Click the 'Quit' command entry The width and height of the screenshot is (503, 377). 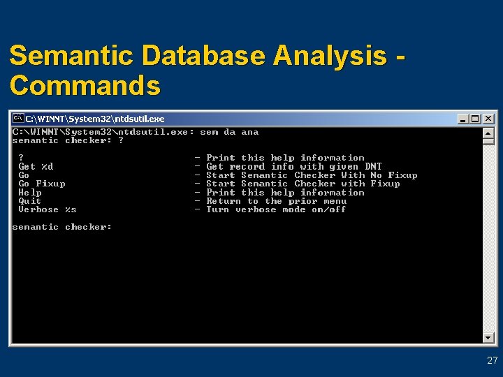pos(29,201)
